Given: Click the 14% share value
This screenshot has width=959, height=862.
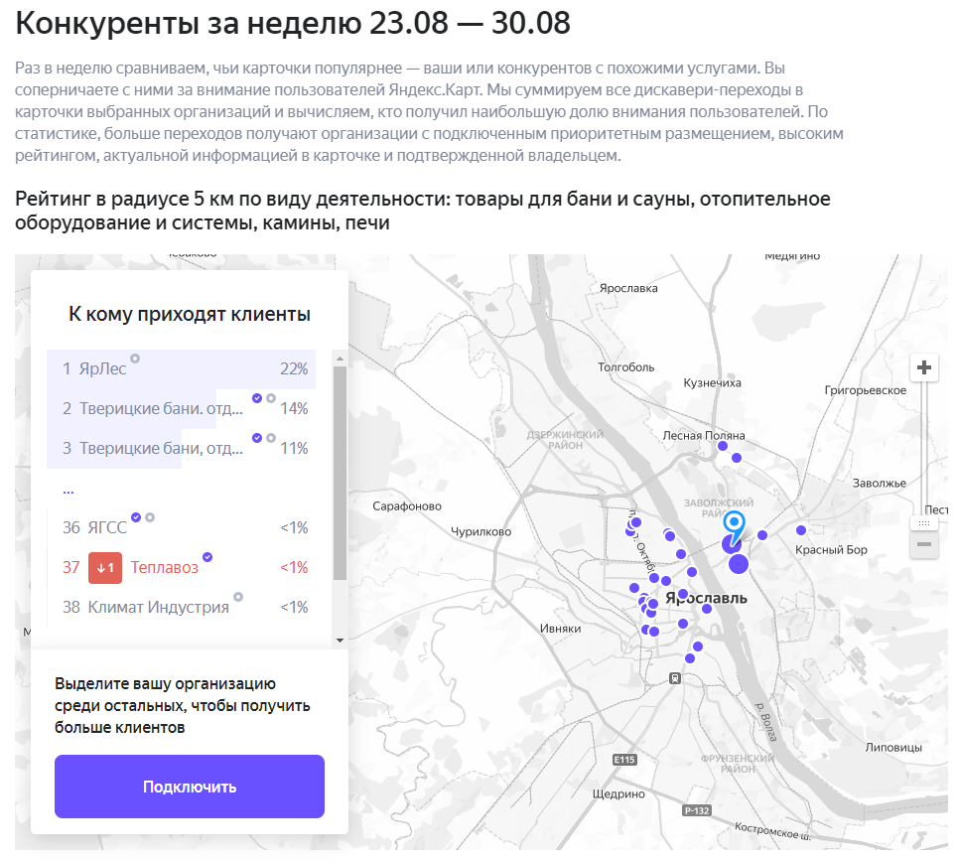Looking at the screenshot, I should click(x=294, y=409).
